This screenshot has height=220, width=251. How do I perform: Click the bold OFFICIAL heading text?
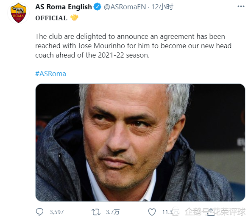(51, 18)
